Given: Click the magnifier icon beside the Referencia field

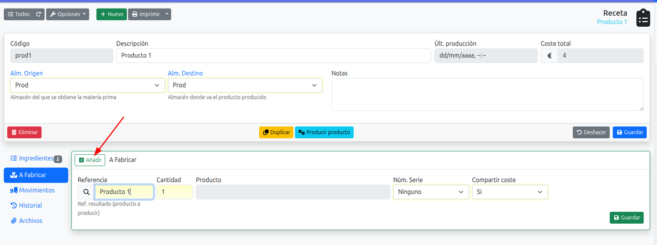Looking at the screenshot, I should pyautogui.click(x=86, y=192).
